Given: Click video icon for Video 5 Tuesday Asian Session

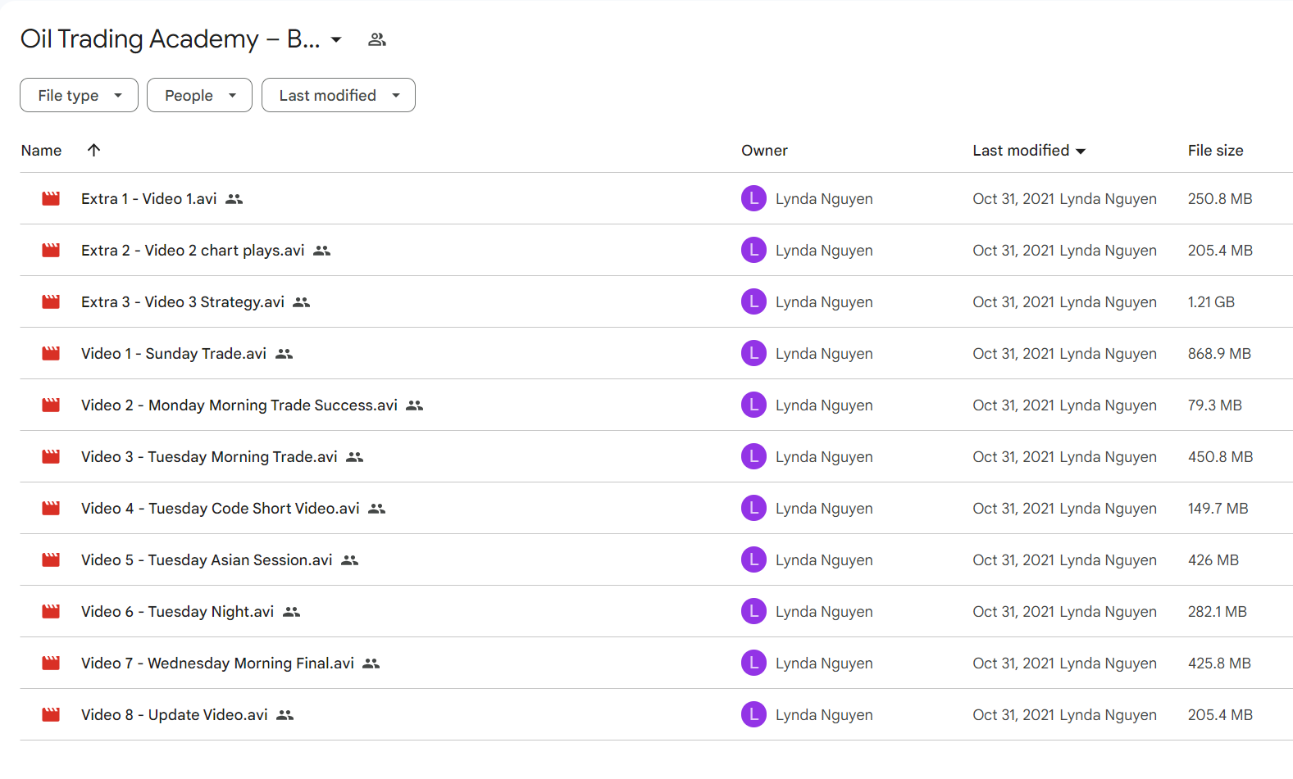Looking at the screenshot, I should (x=51, y=559).
